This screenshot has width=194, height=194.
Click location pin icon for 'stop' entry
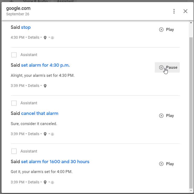45,38
